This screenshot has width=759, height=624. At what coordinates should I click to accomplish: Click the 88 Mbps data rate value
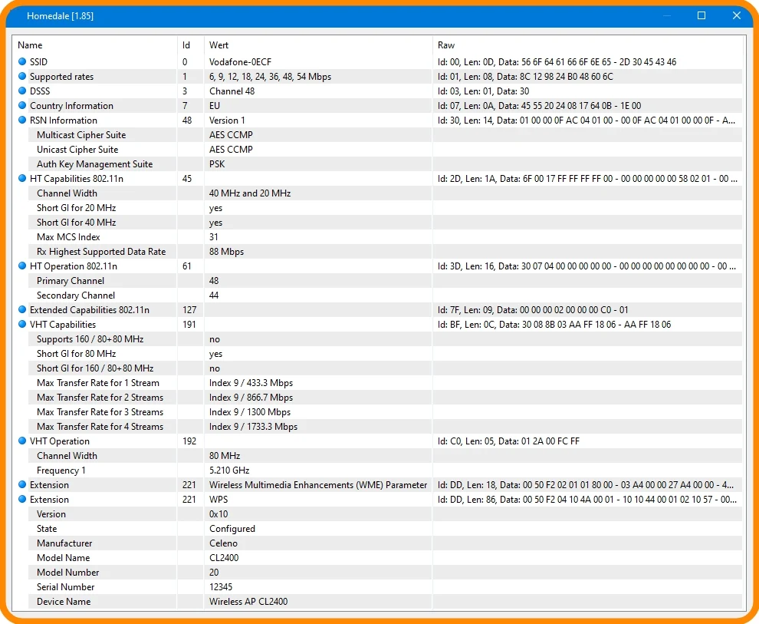click(226, 252)
